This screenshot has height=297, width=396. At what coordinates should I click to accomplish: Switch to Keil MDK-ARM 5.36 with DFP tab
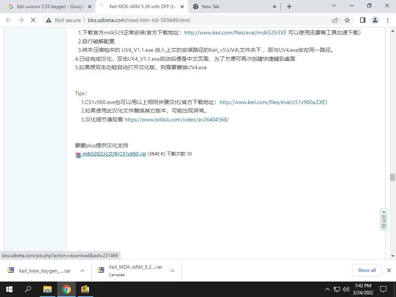point(142,7)
